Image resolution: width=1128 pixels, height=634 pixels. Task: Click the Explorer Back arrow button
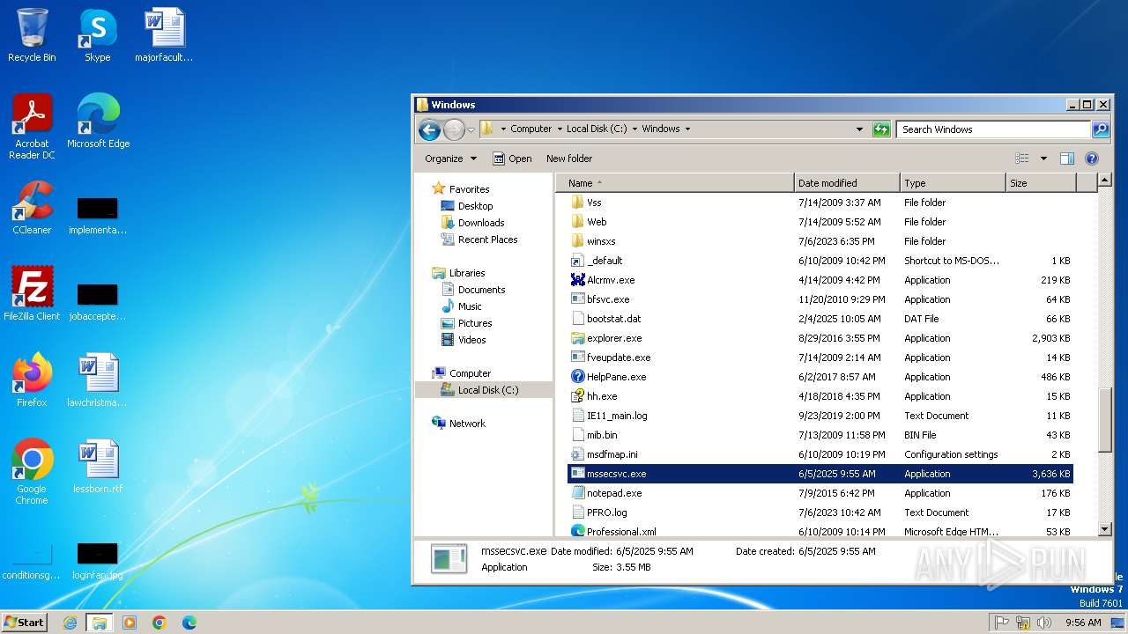[429, 129]
